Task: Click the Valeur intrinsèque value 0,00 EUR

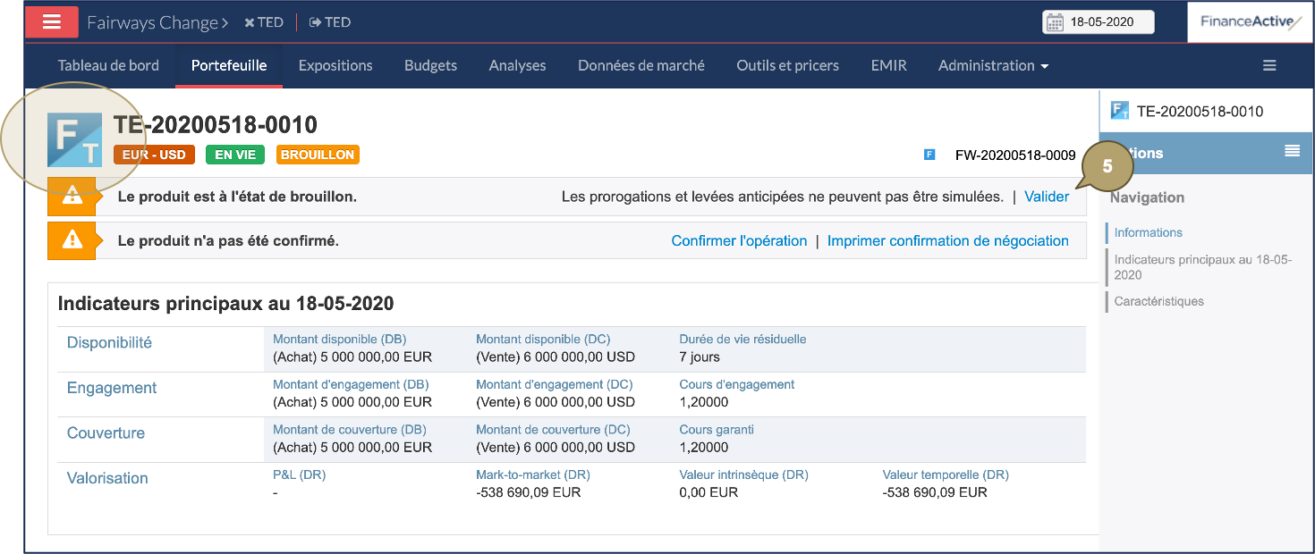Action: pos(708,492)
